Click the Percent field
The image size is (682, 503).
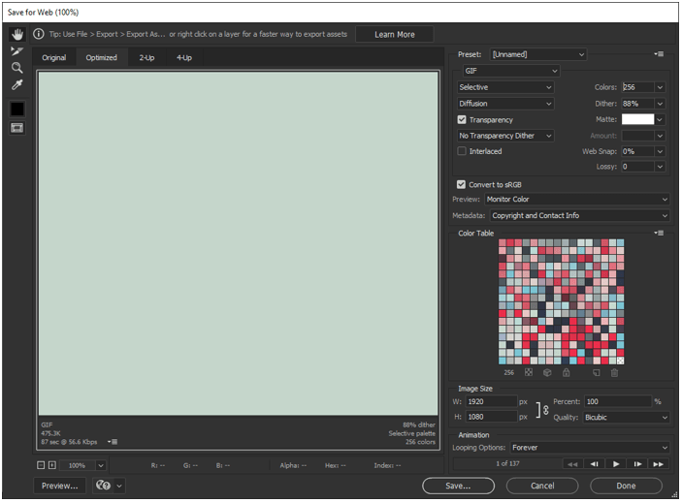(x=618, y=402)
